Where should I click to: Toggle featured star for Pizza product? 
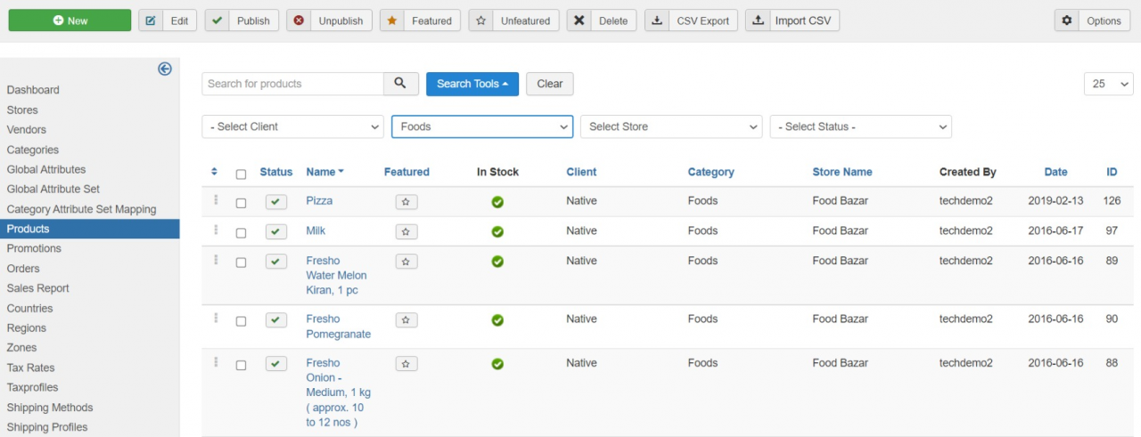click(x=406, y=202)
